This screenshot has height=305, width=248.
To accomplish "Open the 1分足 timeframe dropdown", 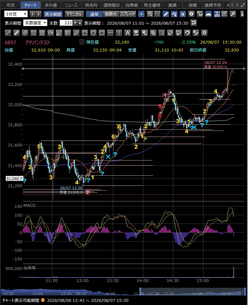I will 16,14.
